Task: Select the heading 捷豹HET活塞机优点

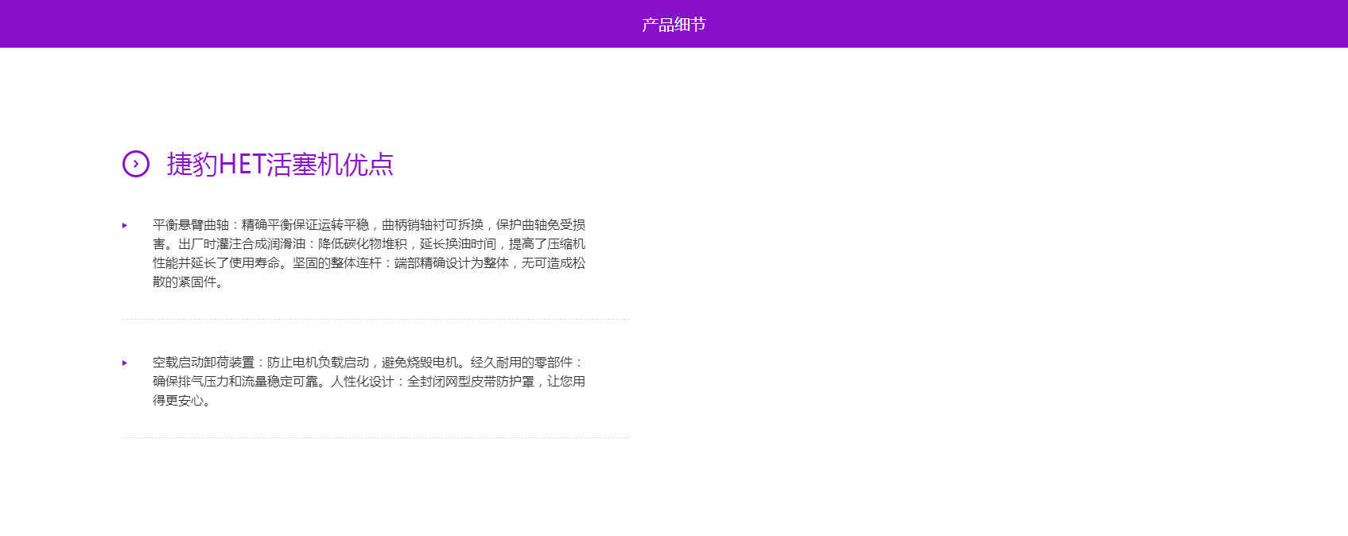Action: point(280,165)
